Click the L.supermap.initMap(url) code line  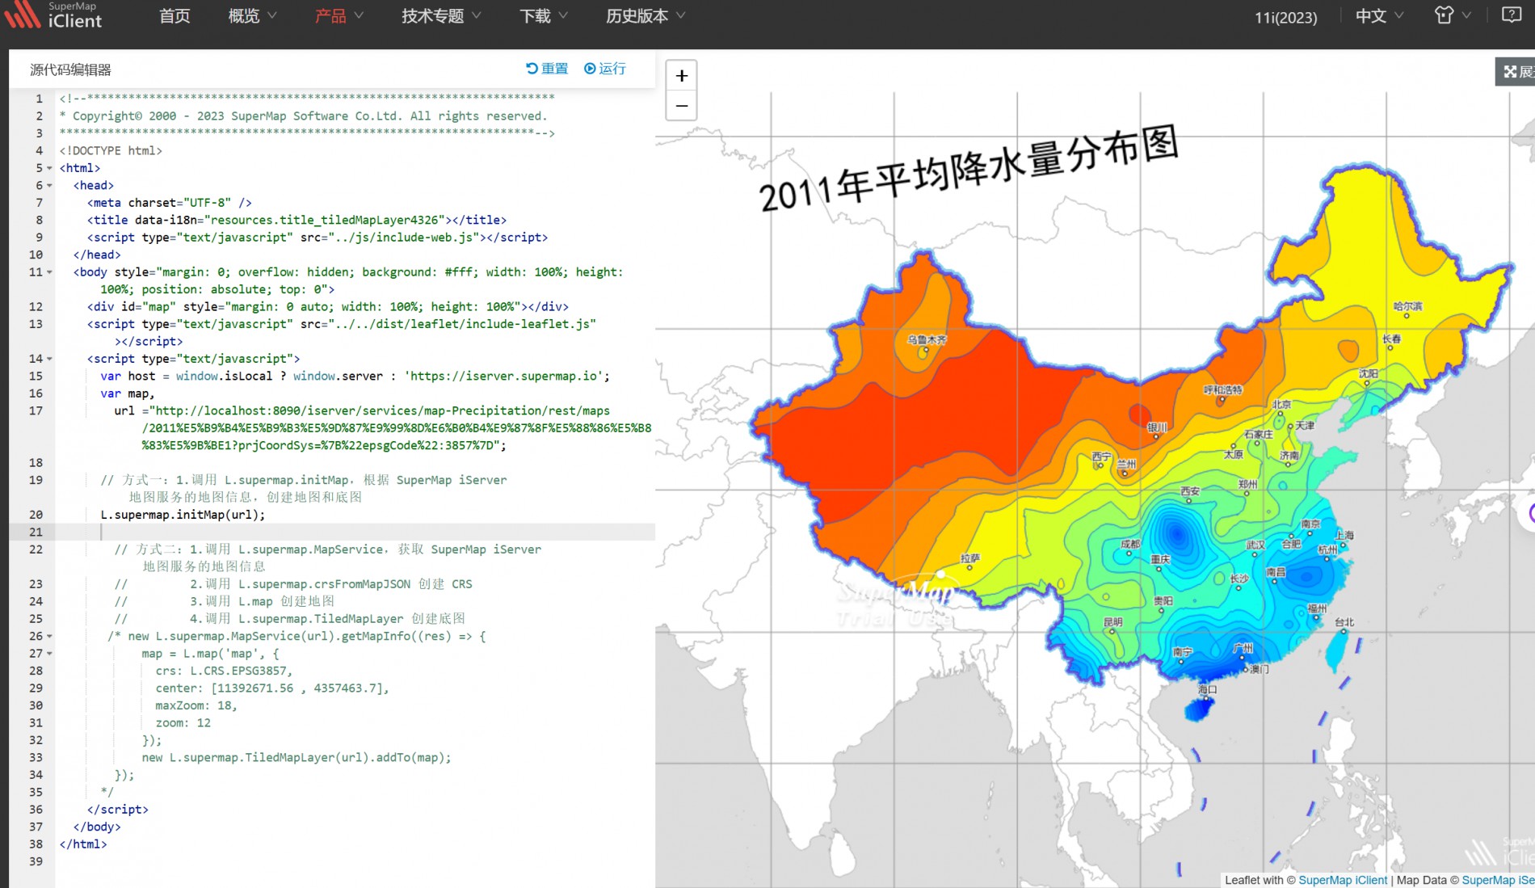coord(183,515)
